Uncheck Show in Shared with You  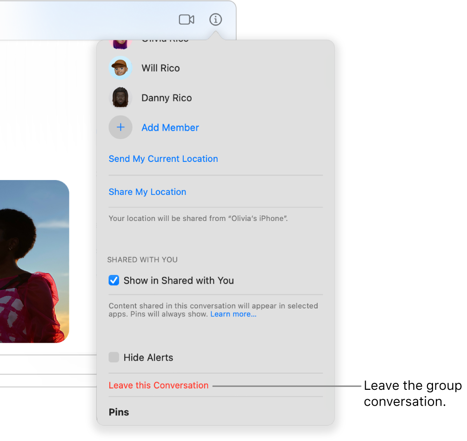pyautogui.click(x=114, y=280)
